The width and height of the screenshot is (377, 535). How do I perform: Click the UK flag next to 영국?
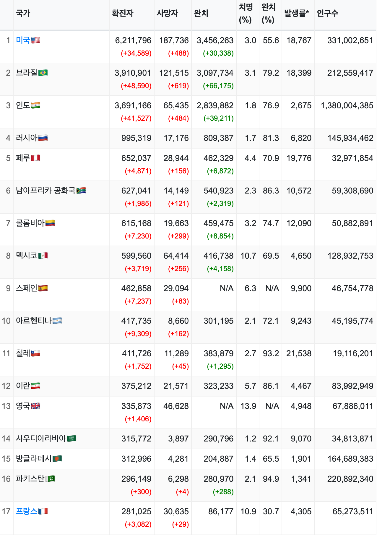pyautogui.click(x=35, y=406)
